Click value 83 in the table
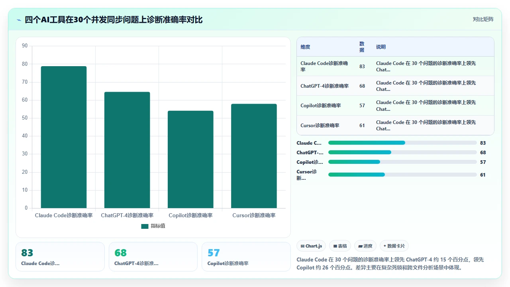 [362, 67]
